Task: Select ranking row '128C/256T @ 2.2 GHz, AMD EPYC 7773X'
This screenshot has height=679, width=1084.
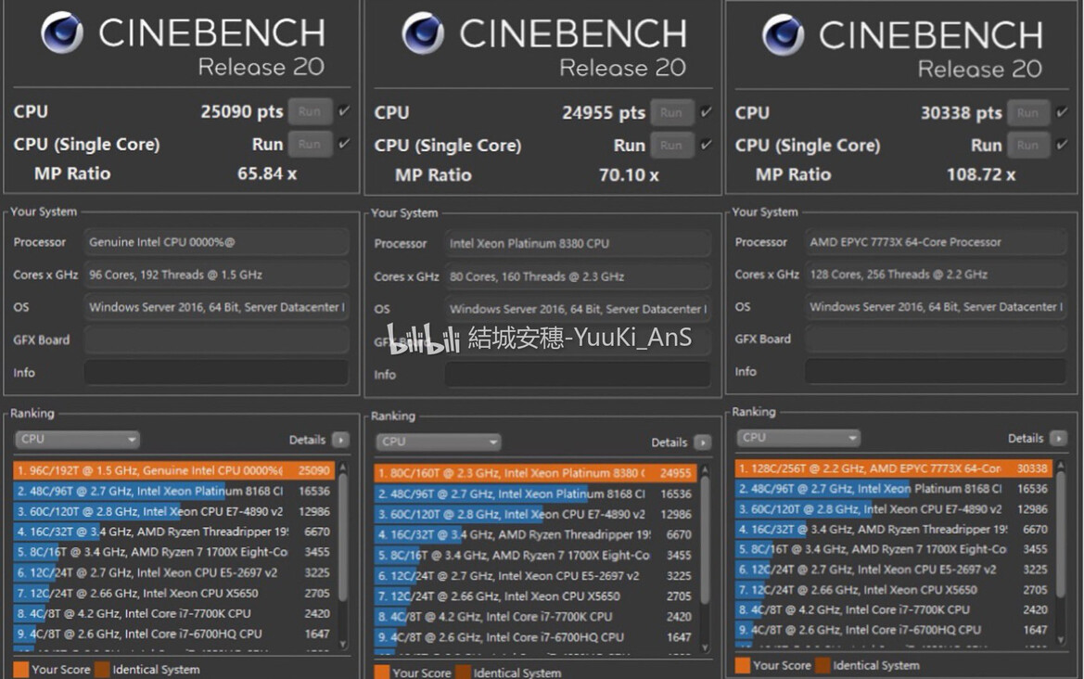Action: tap(894, 468)
